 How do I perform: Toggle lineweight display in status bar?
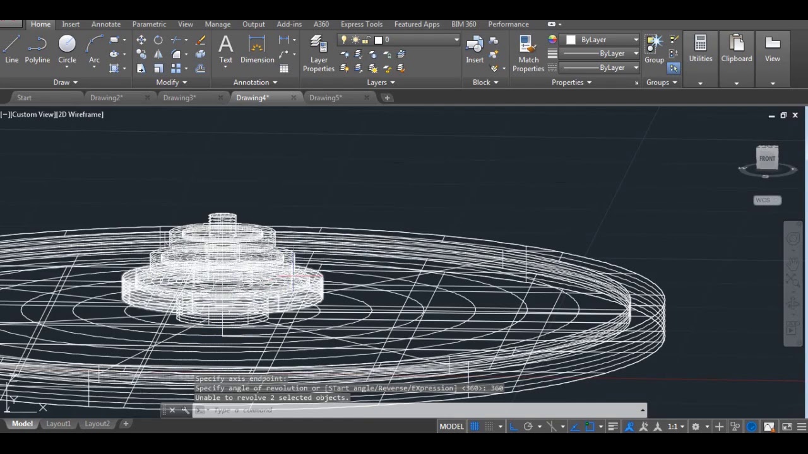click(x=613, y=427)
